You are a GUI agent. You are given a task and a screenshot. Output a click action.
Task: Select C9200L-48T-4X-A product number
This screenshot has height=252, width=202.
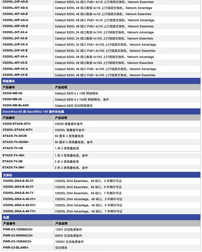15,57
